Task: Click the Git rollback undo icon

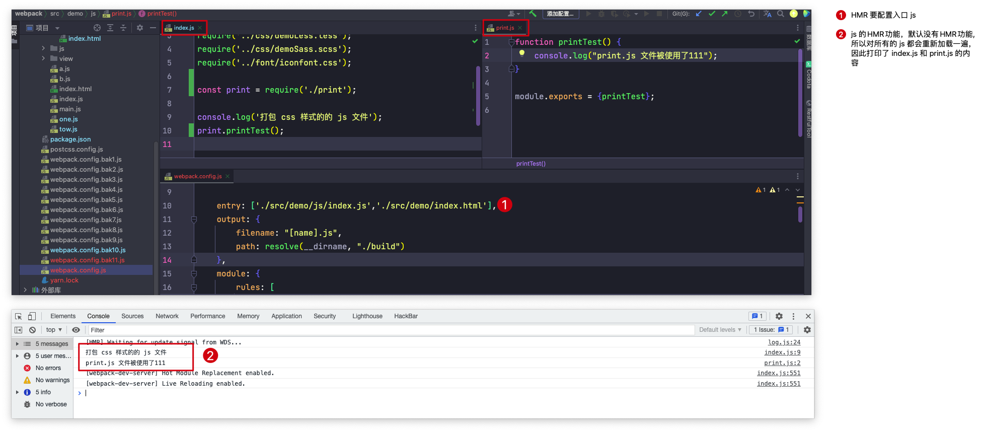Action: coord(751,14)
